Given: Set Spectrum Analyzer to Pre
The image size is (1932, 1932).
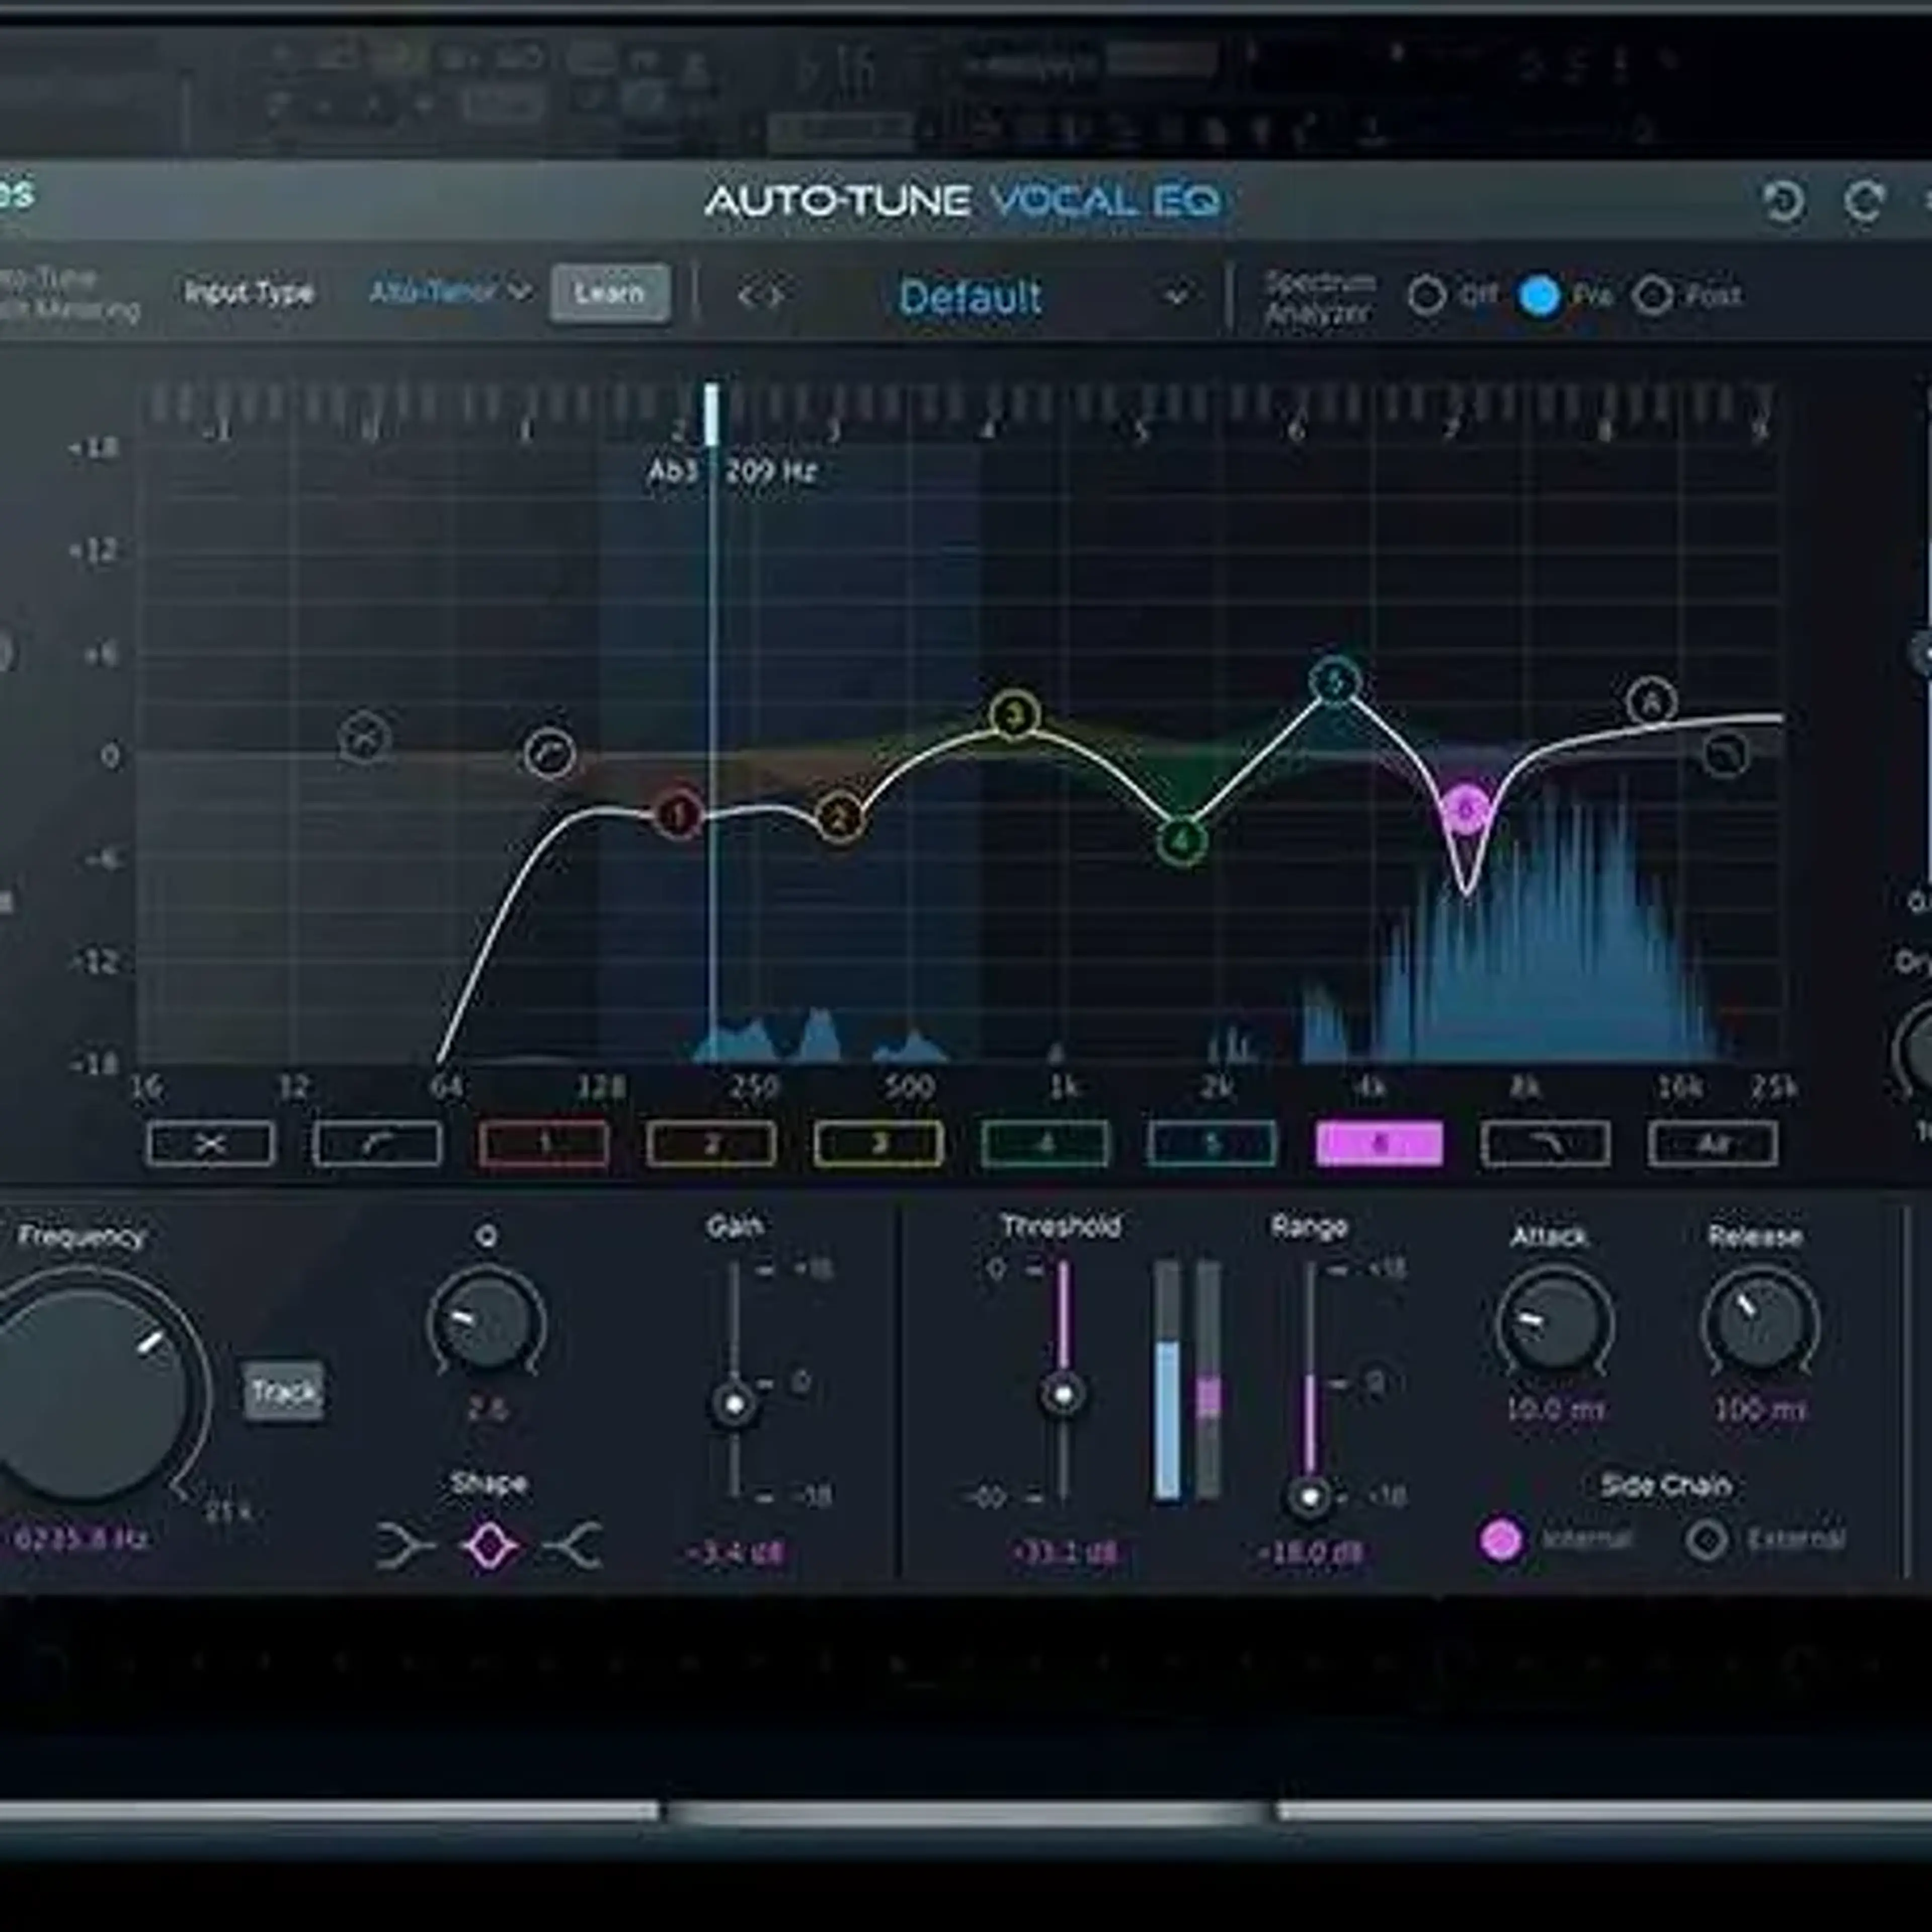Looking at the screenshot, I should [x=1539, y=296].
